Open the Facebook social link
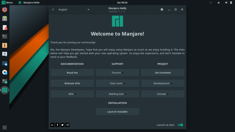 (x=57, y=125)
